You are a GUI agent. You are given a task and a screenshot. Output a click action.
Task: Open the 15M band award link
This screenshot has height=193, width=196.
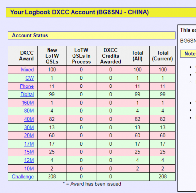29,152
